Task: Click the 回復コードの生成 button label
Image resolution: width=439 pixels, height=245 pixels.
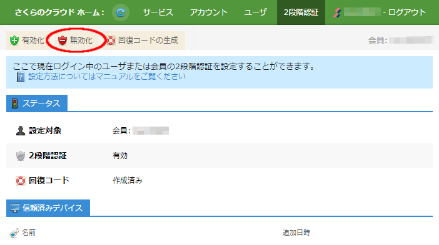Action: tap(148, 41)
